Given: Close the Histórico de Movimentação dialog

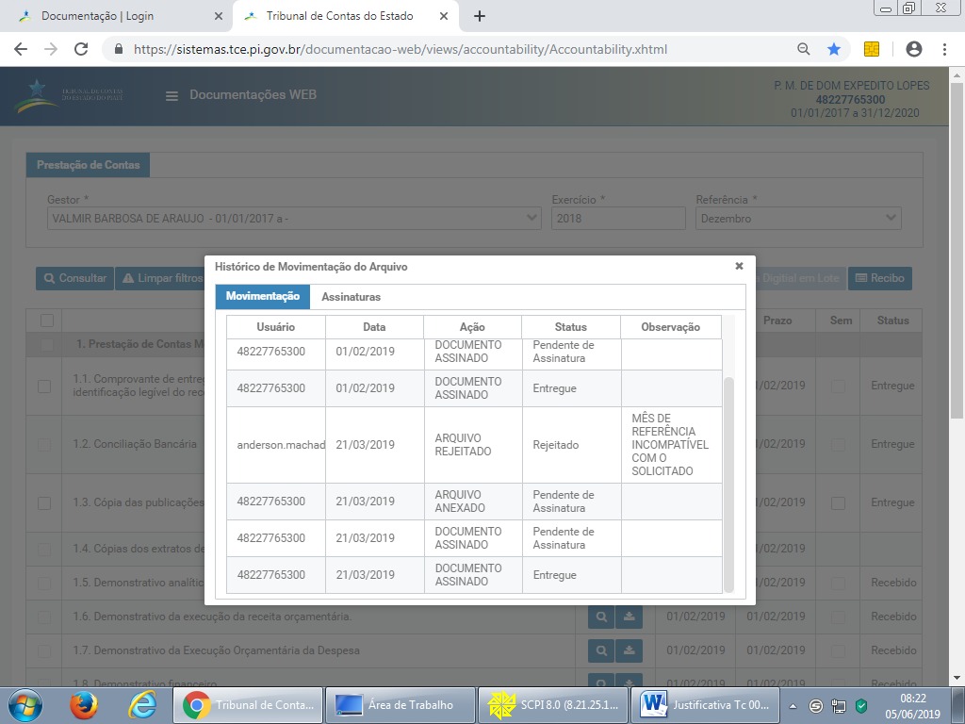Looking at the screenshot, I should pyautogui.click(x=739, y=267).
